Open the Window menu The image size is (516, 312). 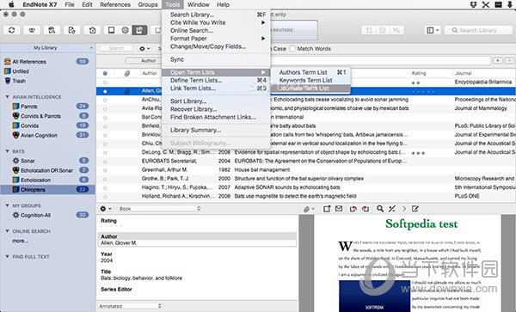tap(199, 4)
